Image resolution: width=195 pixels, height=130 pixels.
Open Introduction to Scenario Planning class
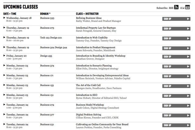[94, 65]
